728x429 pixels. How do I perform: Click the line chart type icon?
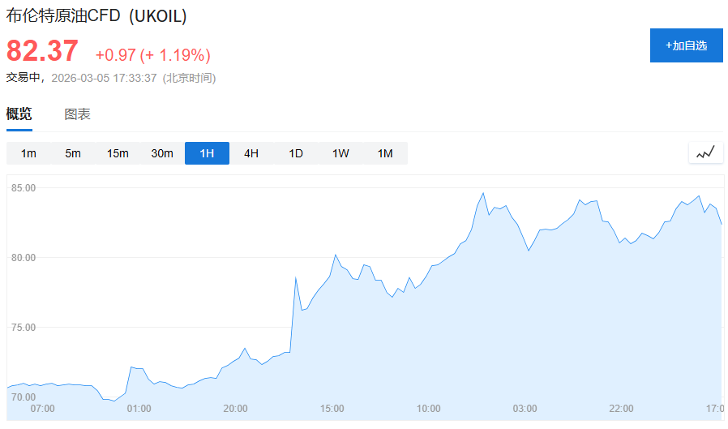(705, 152)
